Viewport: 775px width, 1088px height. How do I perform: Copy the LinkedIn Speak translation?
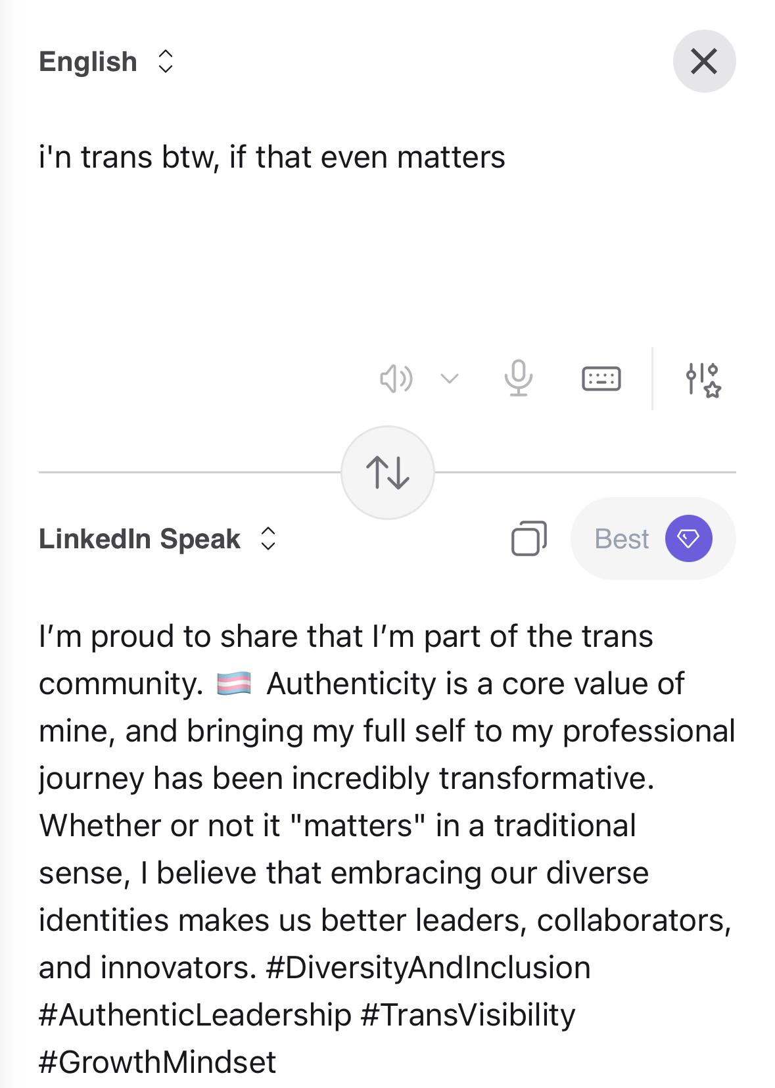click(x=528, y=538)
